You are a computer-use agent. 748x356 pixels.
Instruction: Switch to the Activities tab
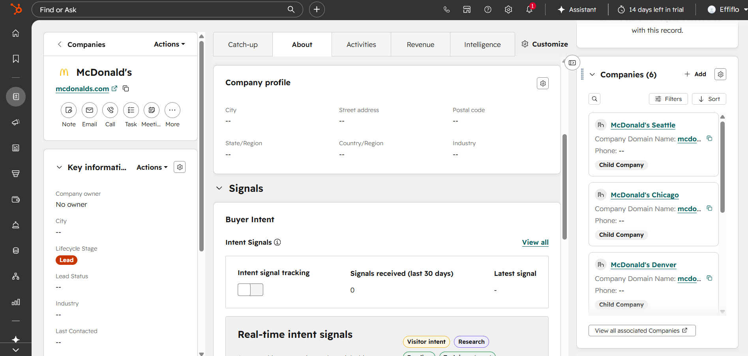361,45
